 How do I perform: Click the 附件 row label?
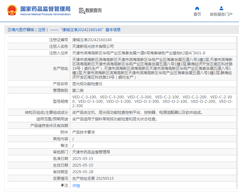64,132
